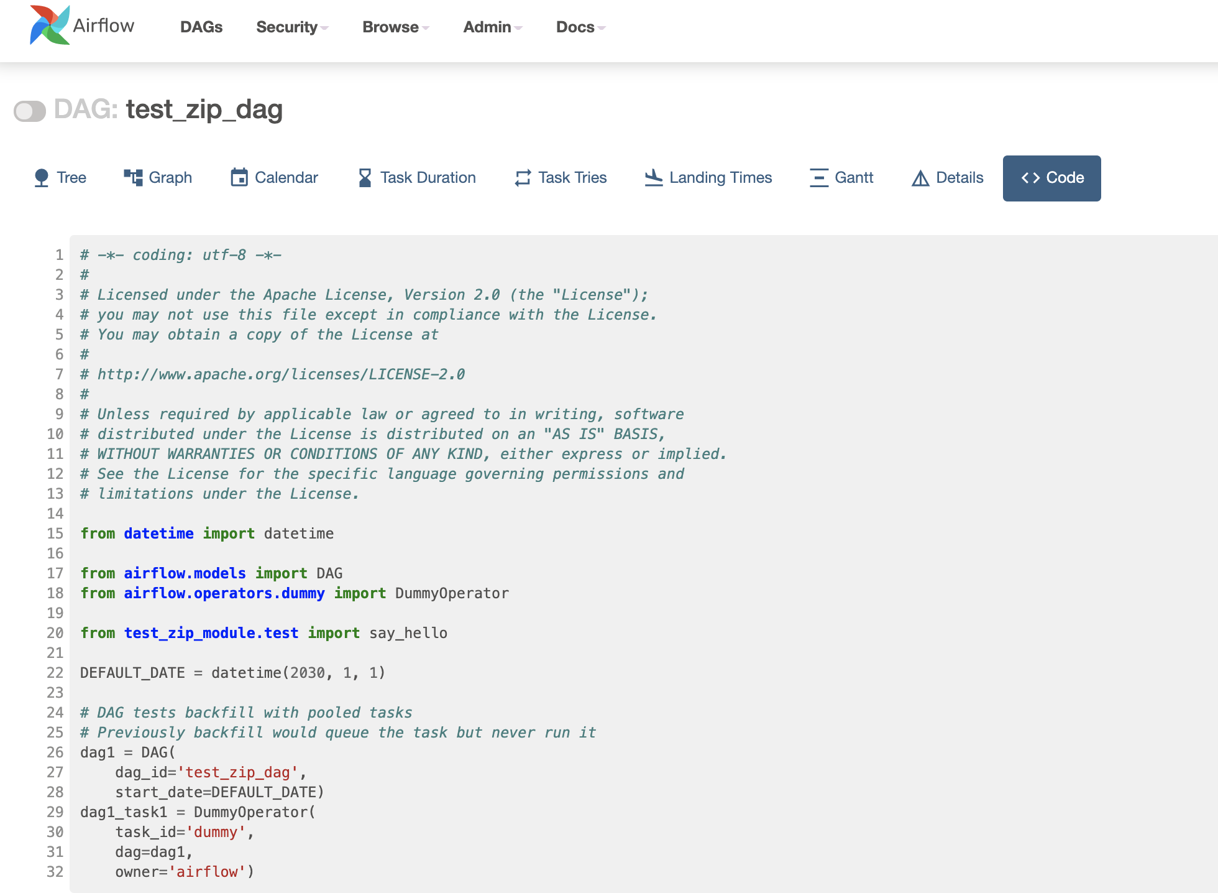Select the Tree view icon
The image size is (1218, 893).
pyautogui.click(x=40, y=177)
